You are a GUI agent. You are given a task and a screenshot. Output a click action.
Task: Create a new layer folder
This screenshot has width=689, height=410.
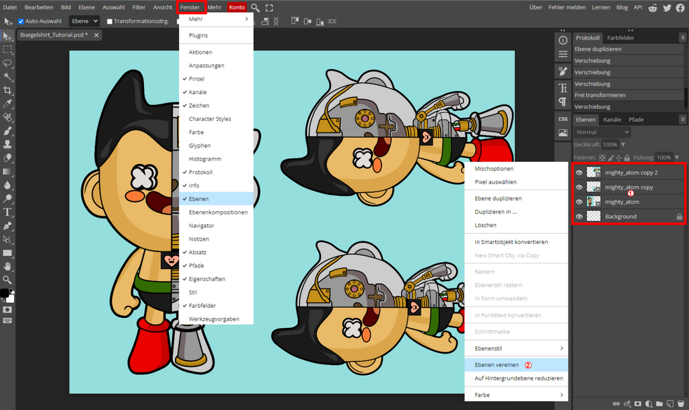tap(659, 403)
